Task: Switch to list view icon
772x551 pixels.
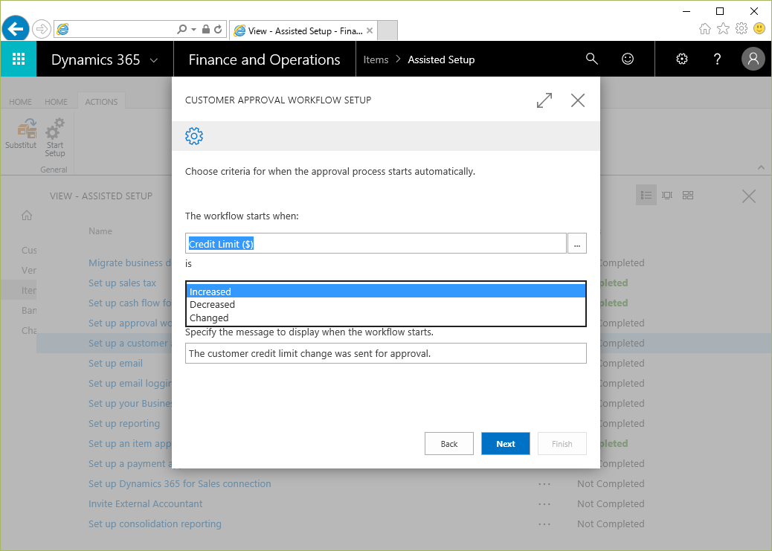Action: [x=646, y=196]
